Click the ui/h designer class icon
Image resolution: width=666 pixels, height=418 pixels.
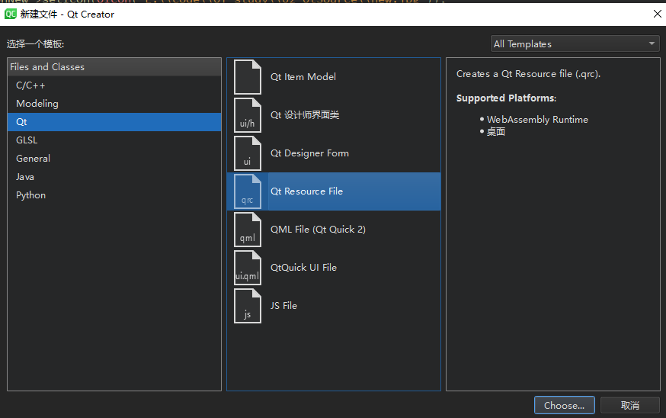point(247,115)
